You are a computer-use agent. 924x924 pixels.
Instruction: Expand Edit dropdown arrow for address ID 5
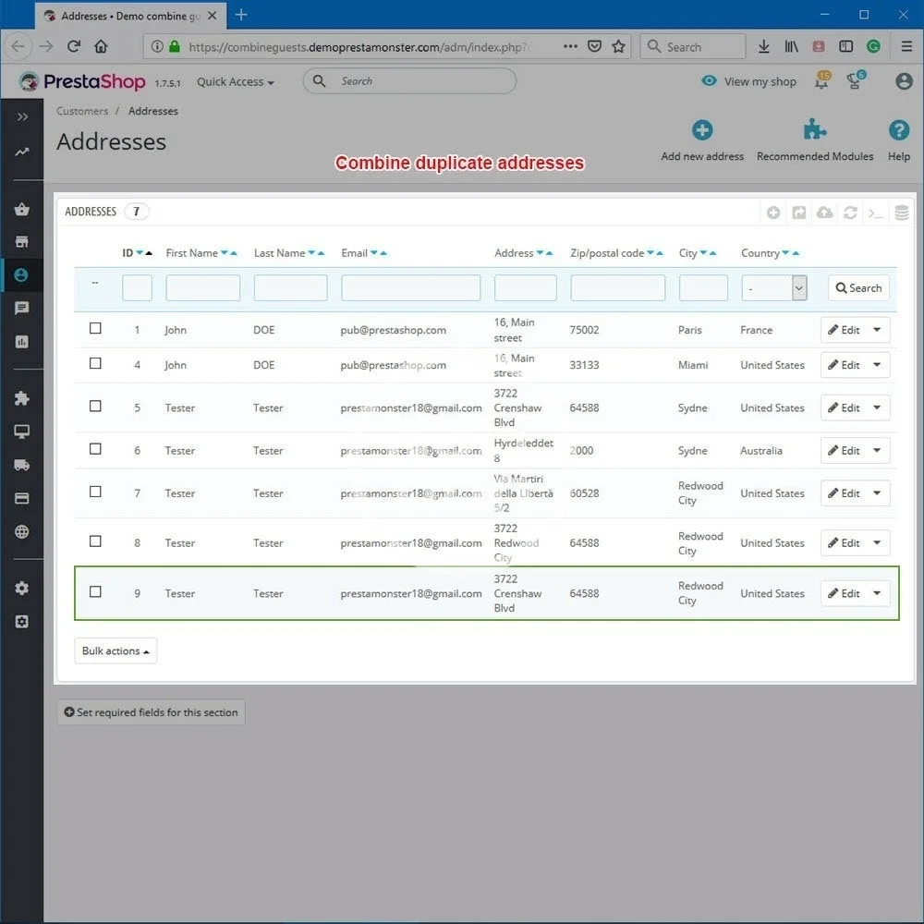pos(877,407)
